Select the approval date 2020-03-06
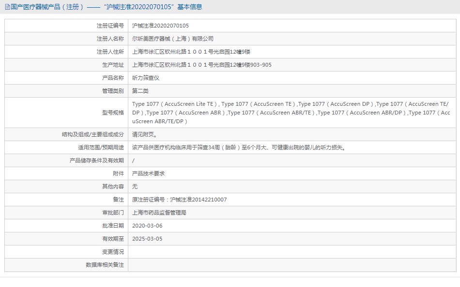The image size is (460, 287). point(147,226)
